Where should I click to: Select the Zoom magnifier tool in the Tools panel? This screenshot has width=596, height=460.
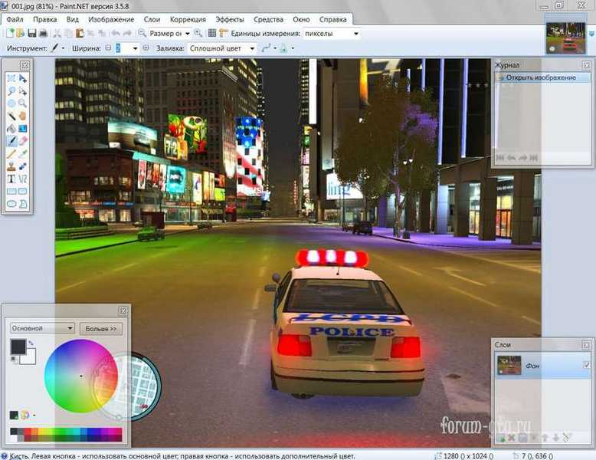[x=23, y=103]
